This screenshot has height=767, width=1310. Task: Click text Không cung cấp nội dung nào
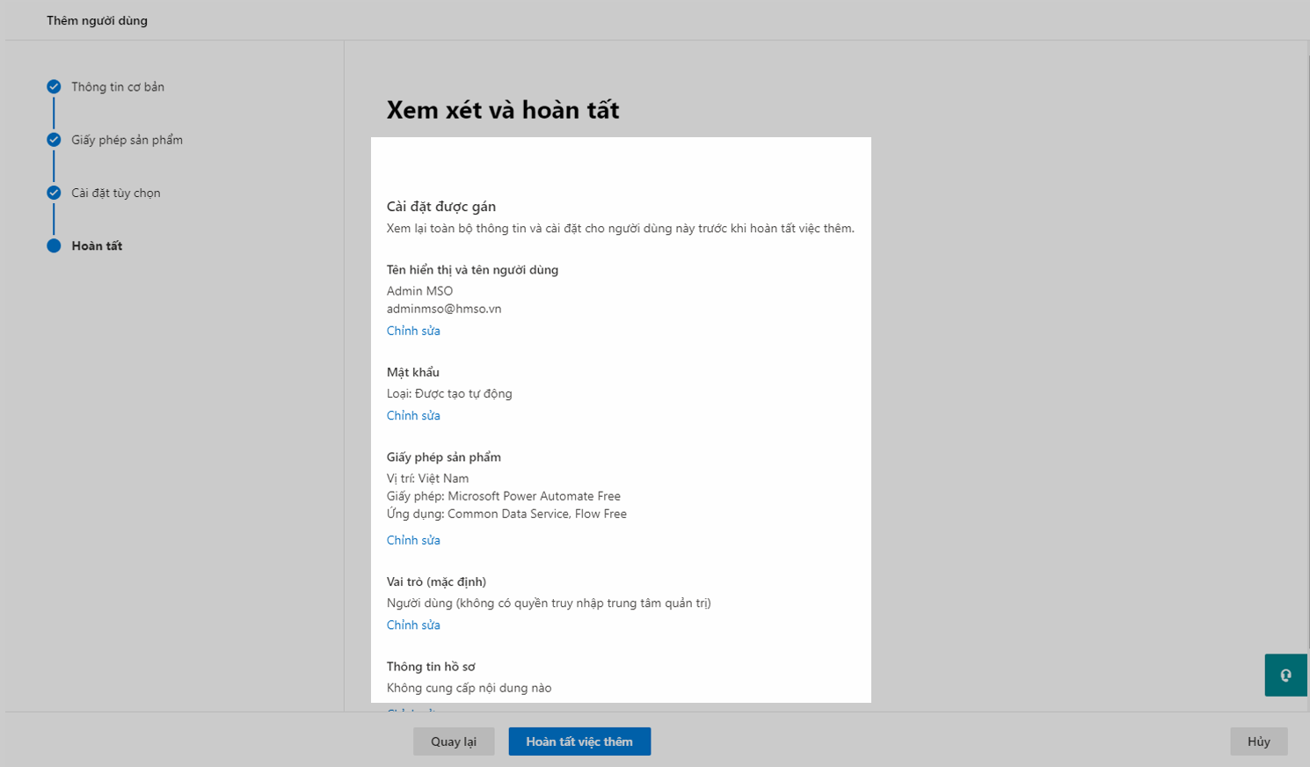click(469, 688)
